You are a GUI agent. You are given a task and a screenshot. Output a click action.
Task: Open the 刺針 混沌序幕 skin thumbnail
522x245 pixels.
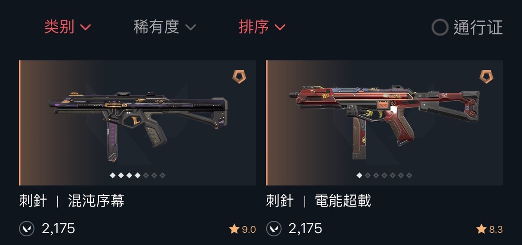pos(137,123)
